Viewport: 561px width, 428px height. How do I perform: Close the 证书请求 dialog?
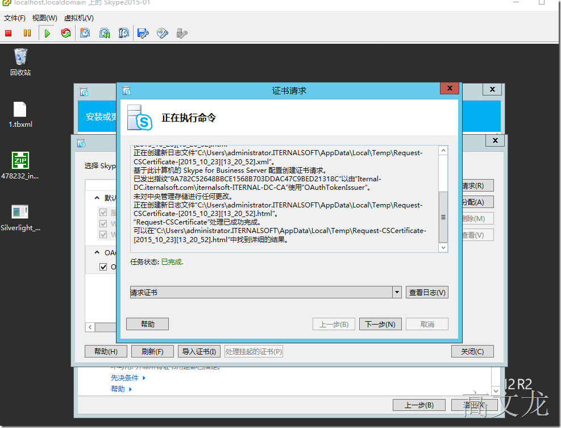[x=450, y=88]
